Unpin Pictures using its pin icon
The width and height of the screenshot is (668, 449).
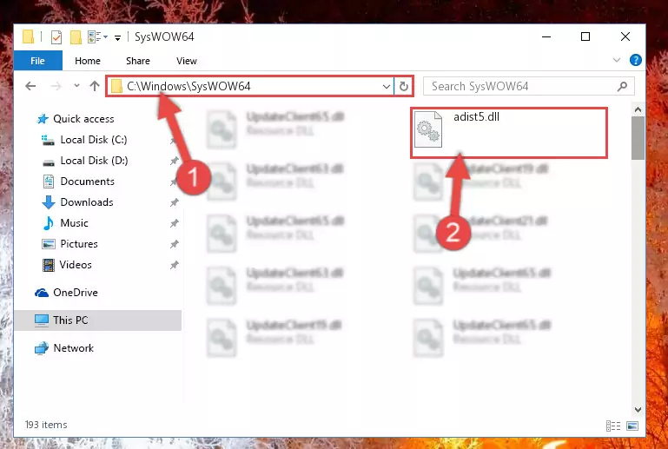click(x=175, y=244)
